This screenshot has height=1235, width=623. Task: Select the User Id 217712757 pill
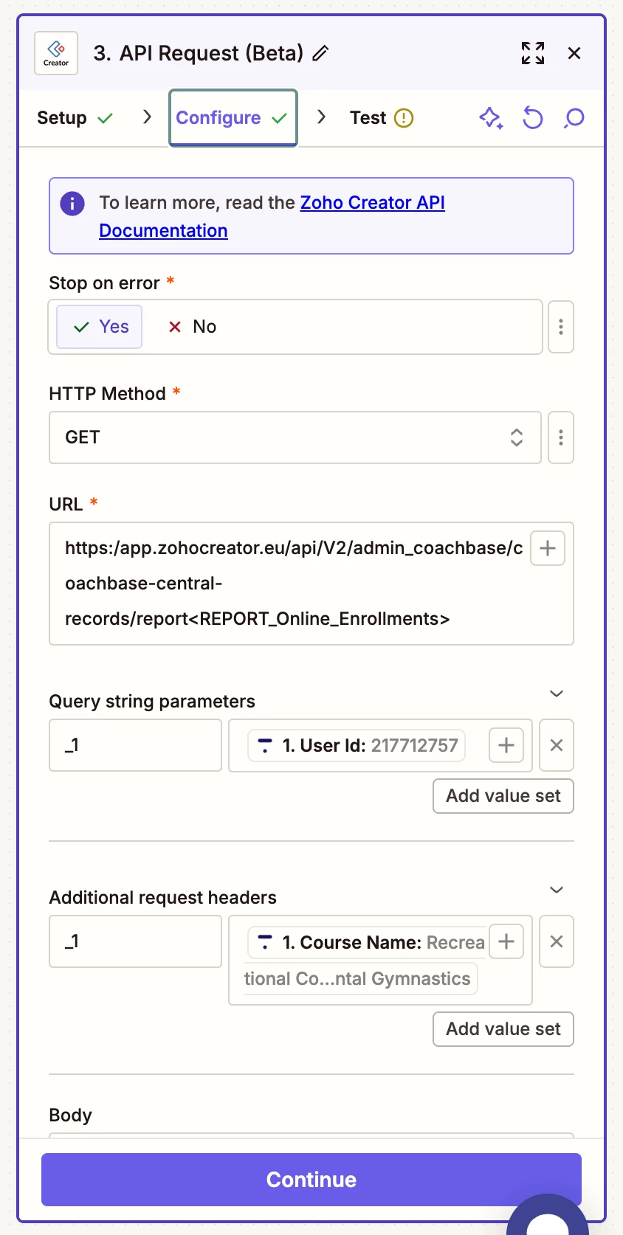click(x=357, y=746)
